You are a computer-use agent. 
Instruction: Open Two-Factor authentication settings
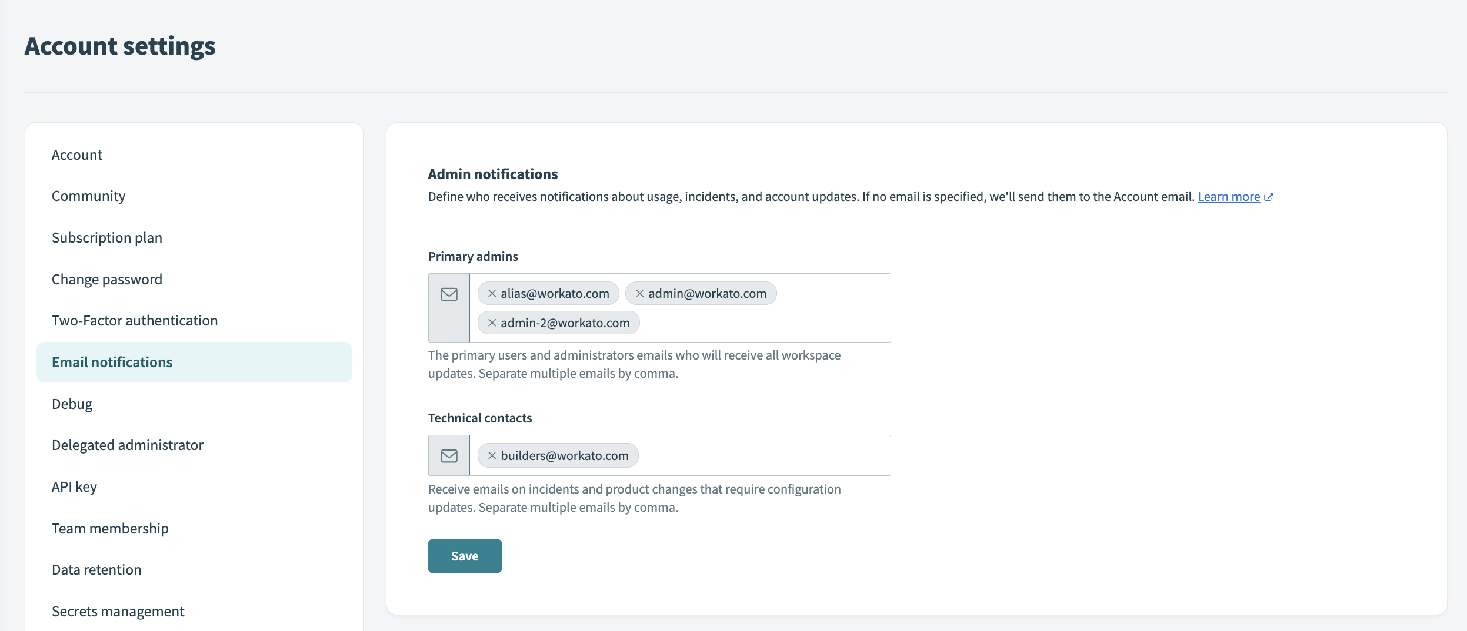[134, 321]
